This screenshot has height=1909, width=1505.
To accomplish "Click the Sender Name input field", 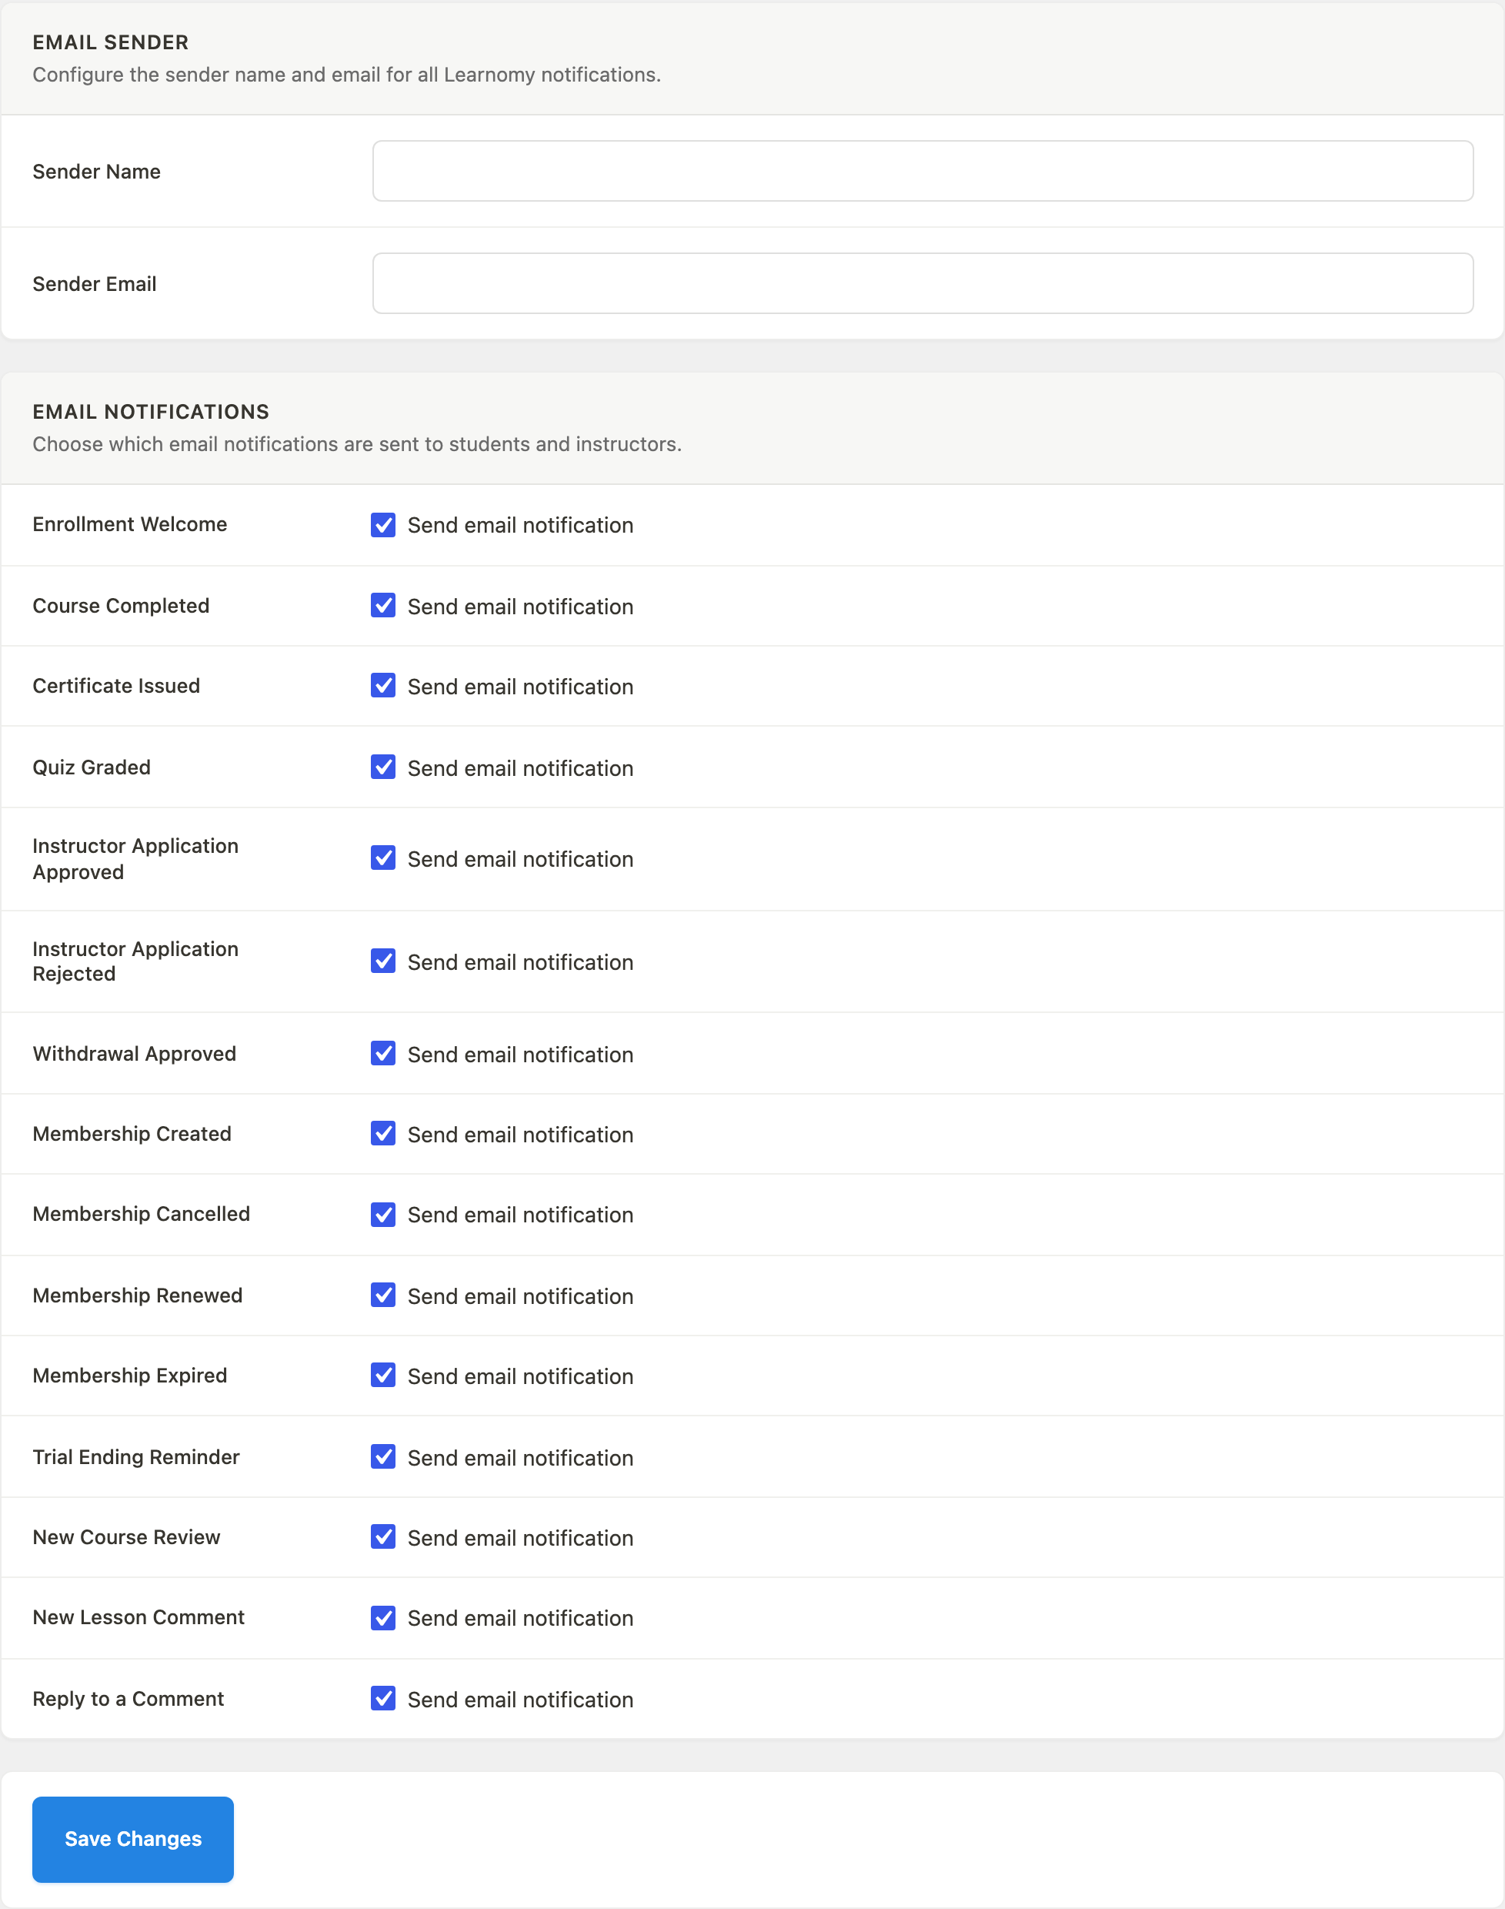I will 922,171.
